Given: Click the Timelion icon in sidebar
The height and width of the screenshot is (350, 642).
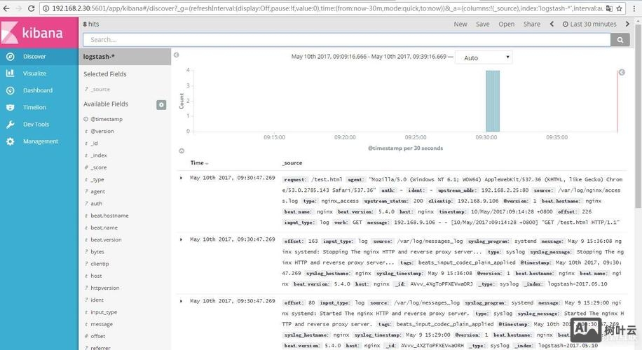Looking at the screenshot, I should tap(10, 107).
